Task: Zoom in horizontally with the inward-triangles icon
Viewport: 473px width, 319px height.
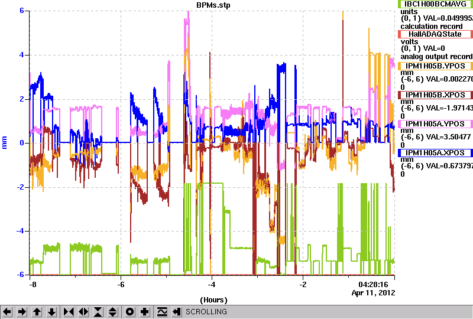Action: click(x=69, y=312)
